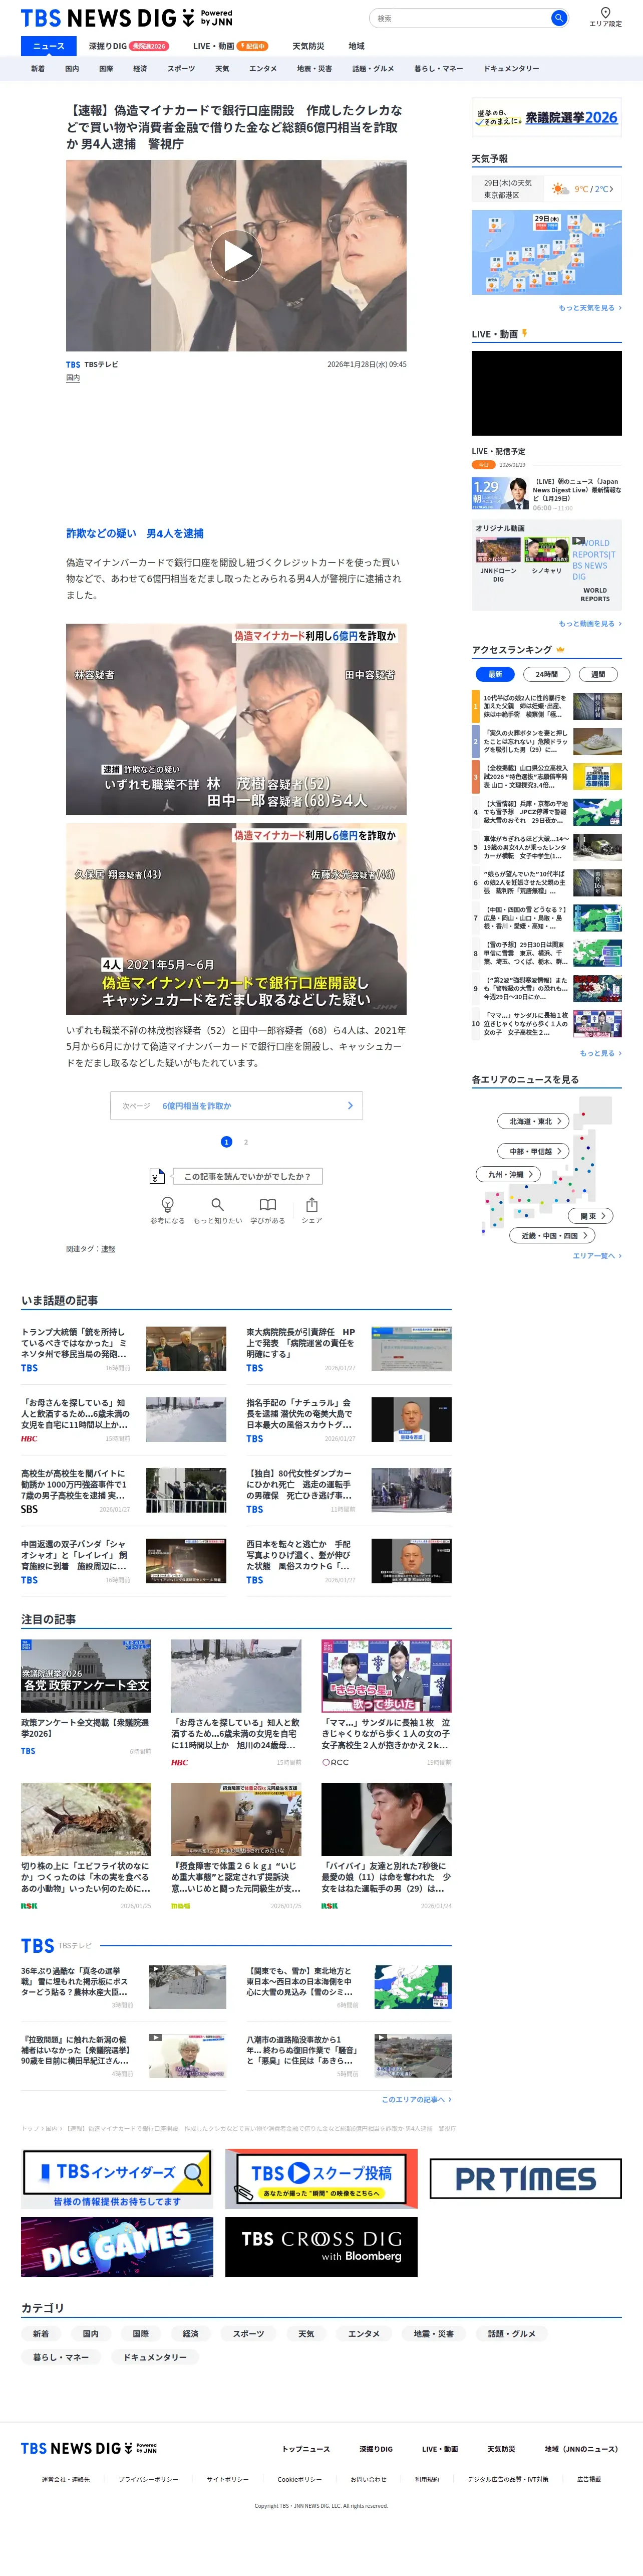Open the 天気防災 tab

click(308, 46)
